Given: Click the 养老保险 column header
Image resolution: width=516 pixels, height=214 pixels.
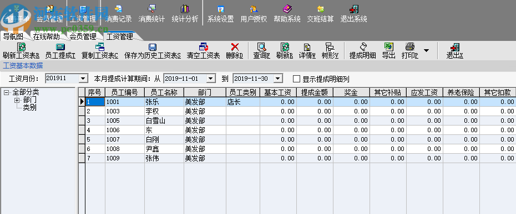Looking at the screenshot, I should (x=461, y=92).
